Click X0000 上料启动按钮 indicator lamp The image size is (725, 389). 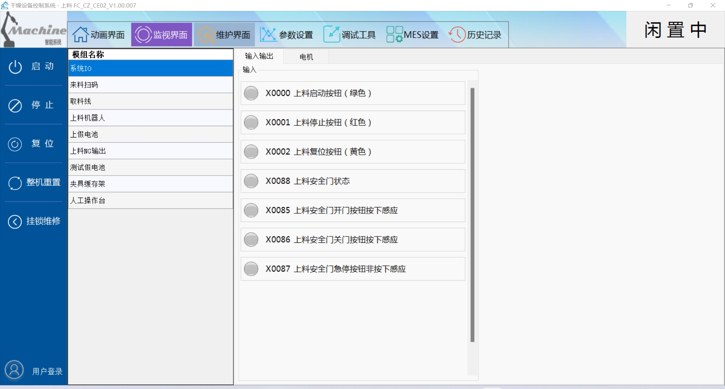[x=251, y=93]
